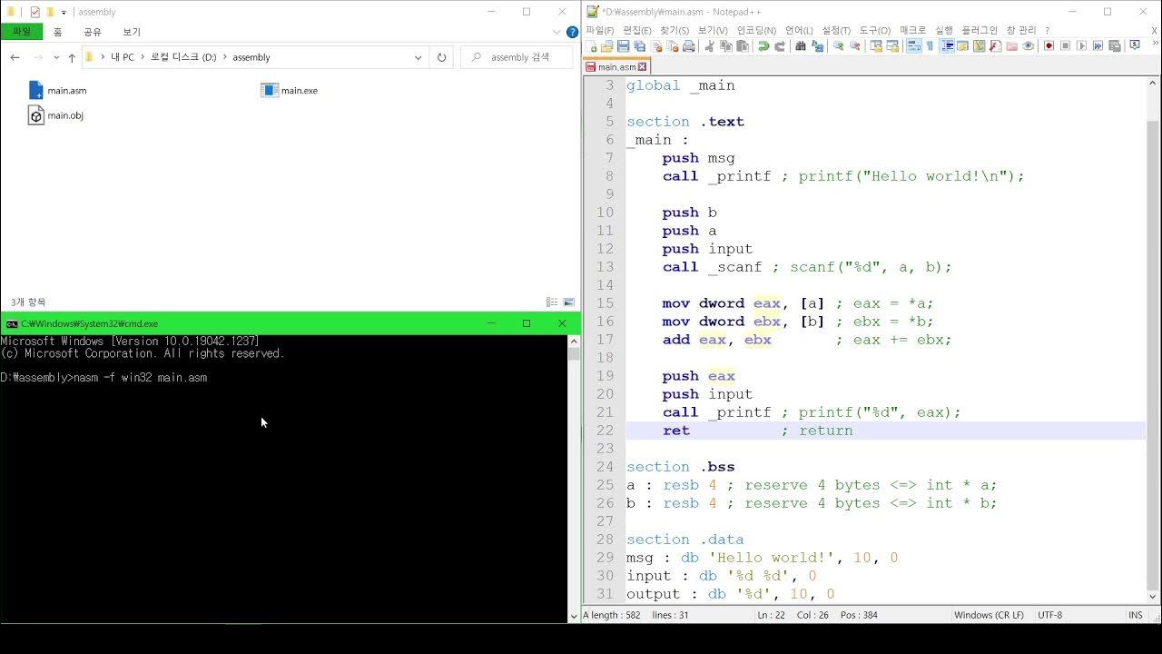Open recent locations dropdown in Explorer

[56, 57]
